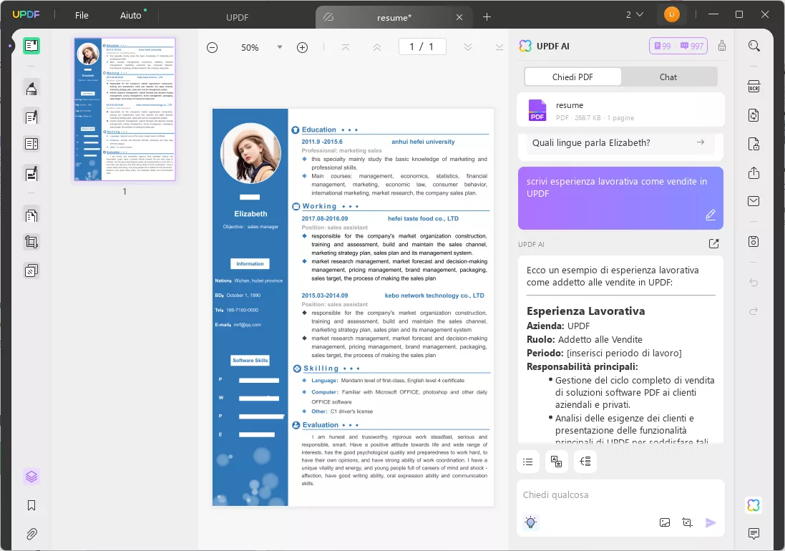Click the translate button below the answer

(556, 462)
